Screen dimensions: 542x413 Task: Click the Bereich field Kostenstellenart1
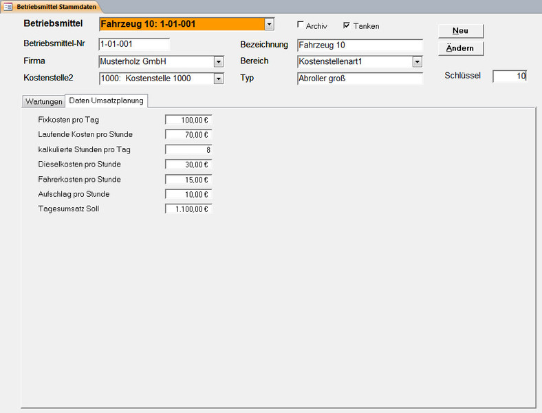point(355,61)
